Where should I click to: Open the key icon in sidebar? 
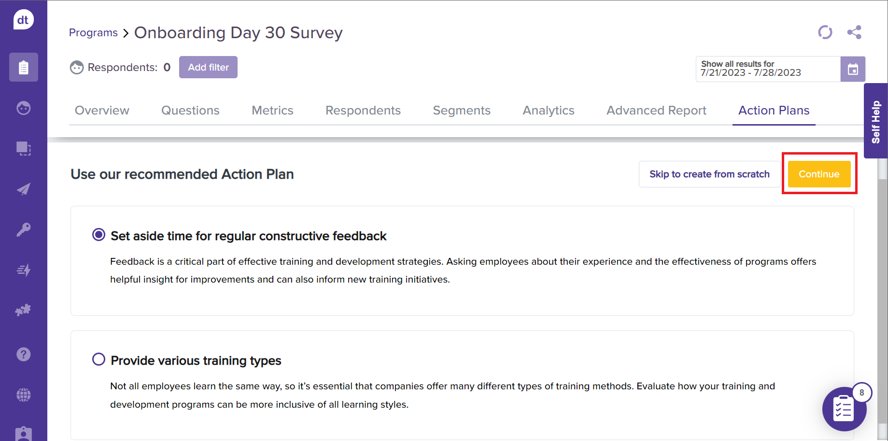tap(23, 229)
